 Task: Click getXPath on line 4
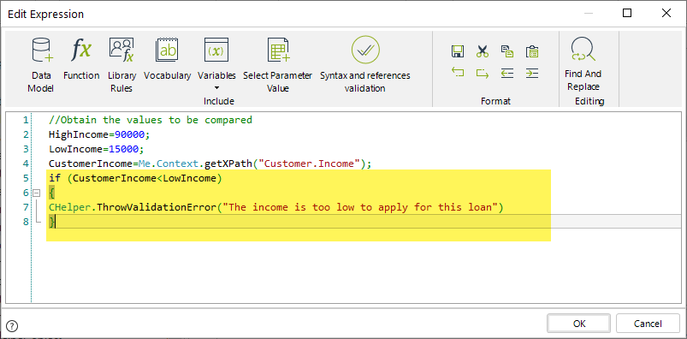click(228, 164)
